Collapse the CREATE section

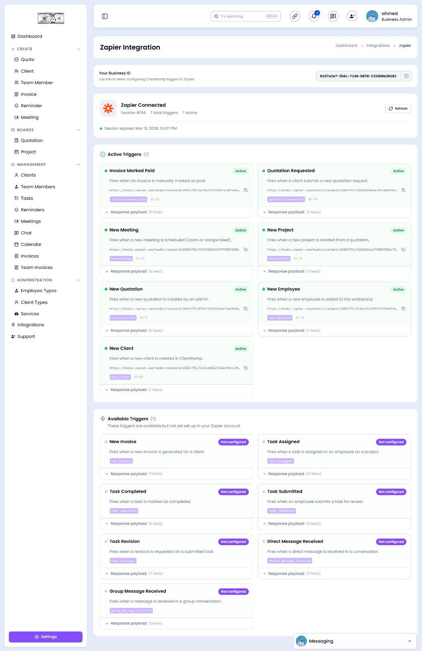tap(78, 49)
